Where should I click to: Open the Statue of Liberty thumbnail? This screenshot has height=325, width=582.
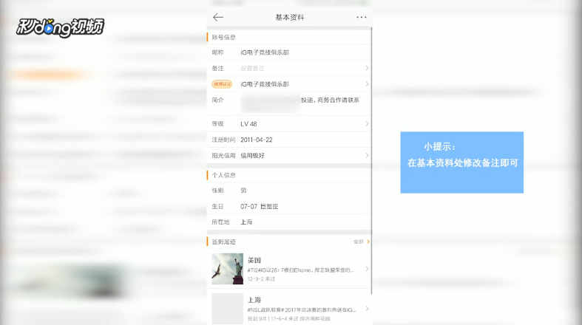point(227,269)
